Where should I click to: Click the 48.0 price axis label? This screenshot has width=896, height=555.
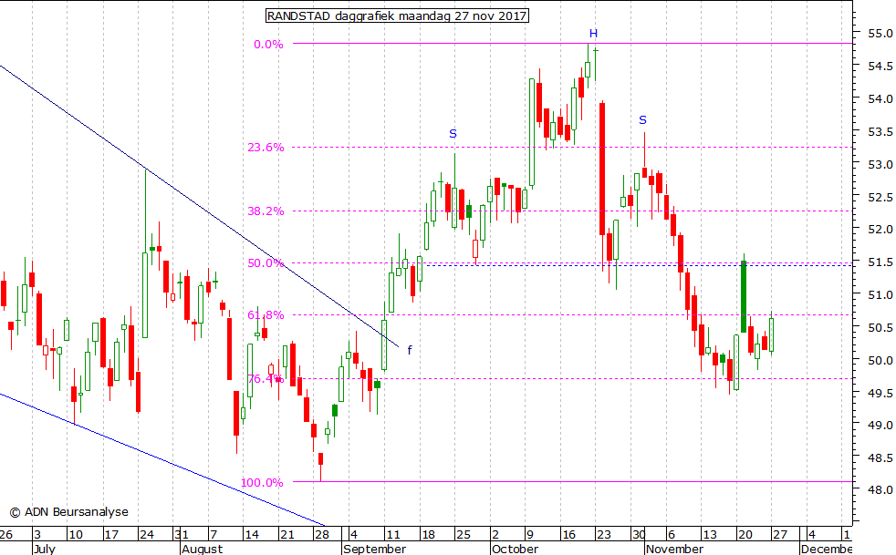click(x=880, y=490)
